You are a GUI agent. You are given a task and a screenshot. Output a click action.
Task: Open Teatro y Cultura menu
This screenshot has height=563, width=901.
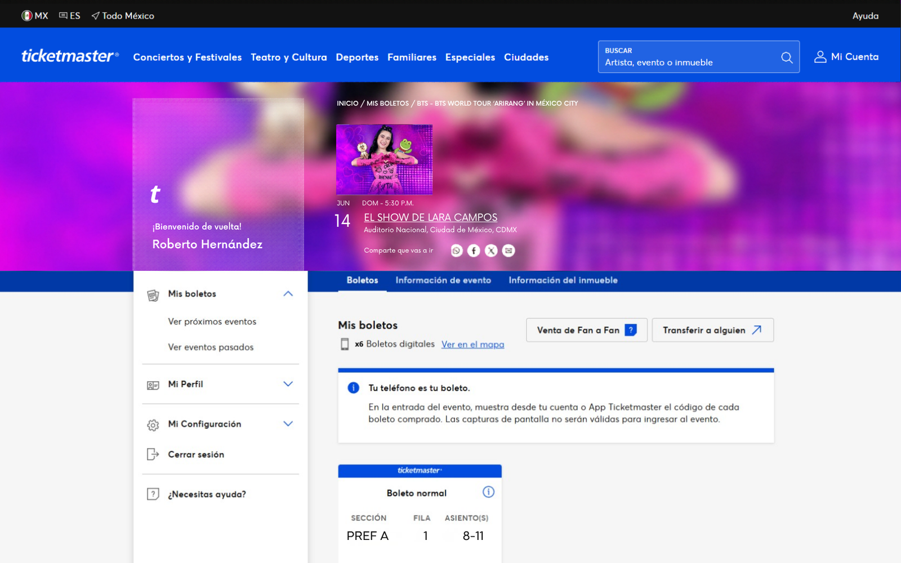click(289, 57)
